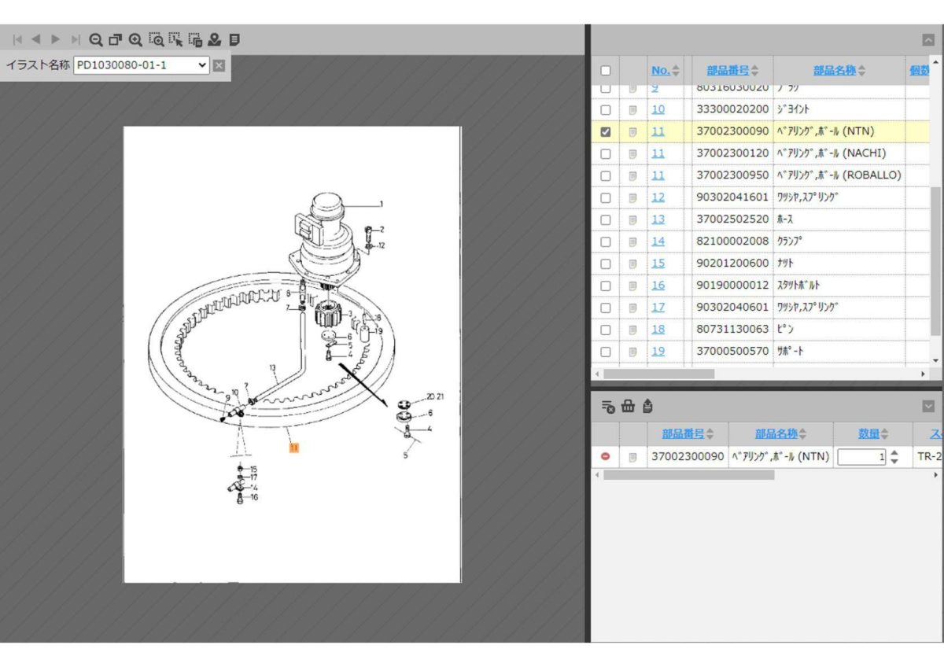
Task: Check the checkbox for part 90302041601
Action: coord(606,197)
